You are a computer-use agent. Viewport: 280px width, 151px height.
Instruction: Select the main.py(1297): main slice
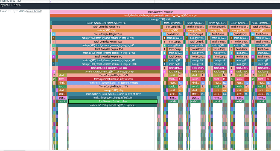click(161, 19)
